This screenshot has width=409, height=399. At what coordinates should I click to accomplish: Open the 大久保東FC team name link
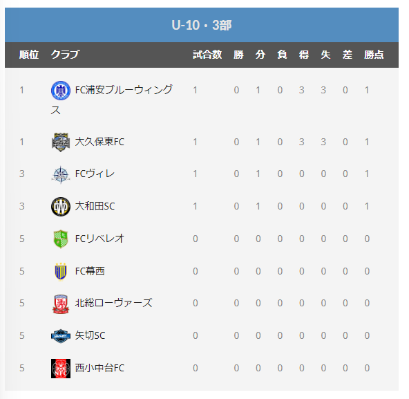99,142
